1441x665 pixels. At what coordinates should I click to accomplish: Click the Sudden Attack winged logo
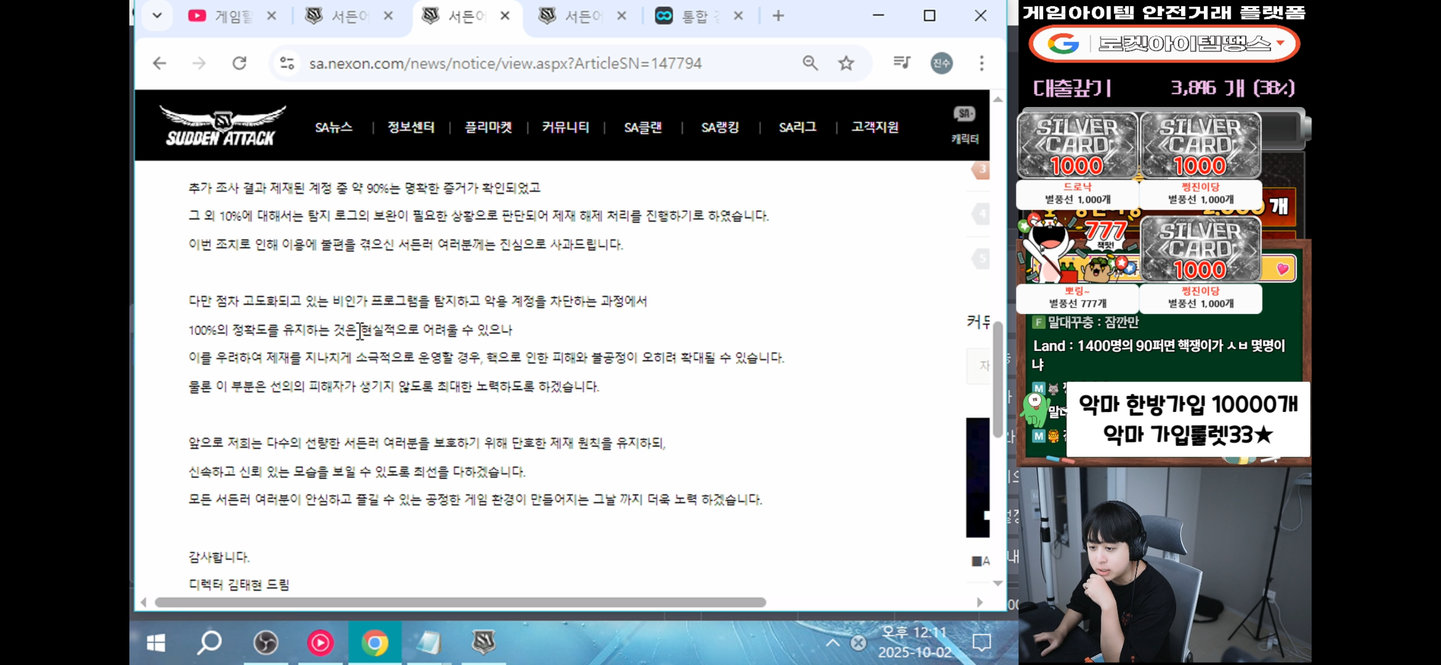pos(222,126)
